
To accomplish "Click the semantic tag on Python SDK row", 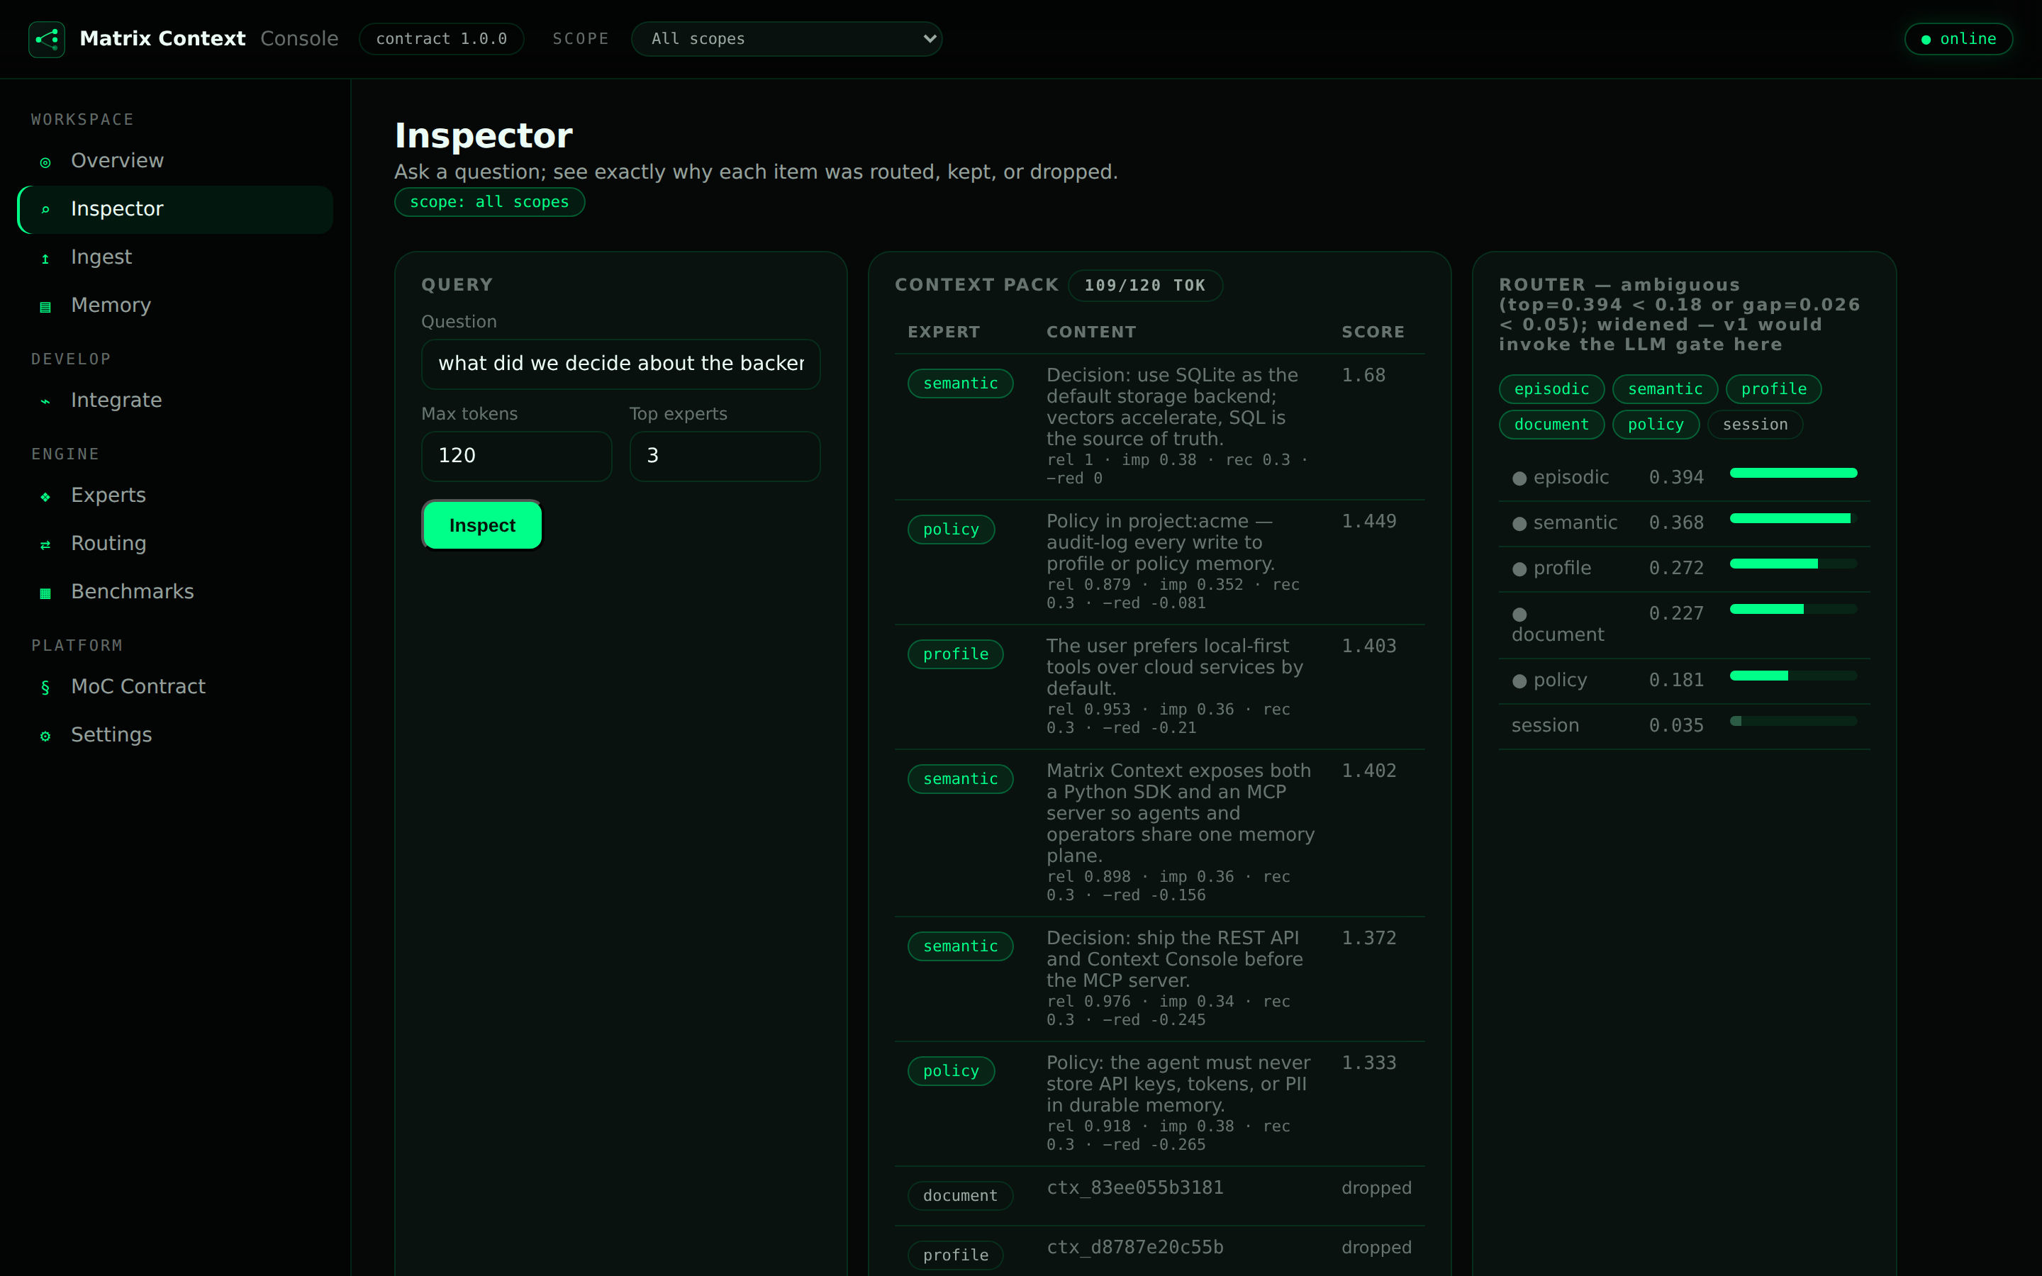I will (x=960, y=779).
